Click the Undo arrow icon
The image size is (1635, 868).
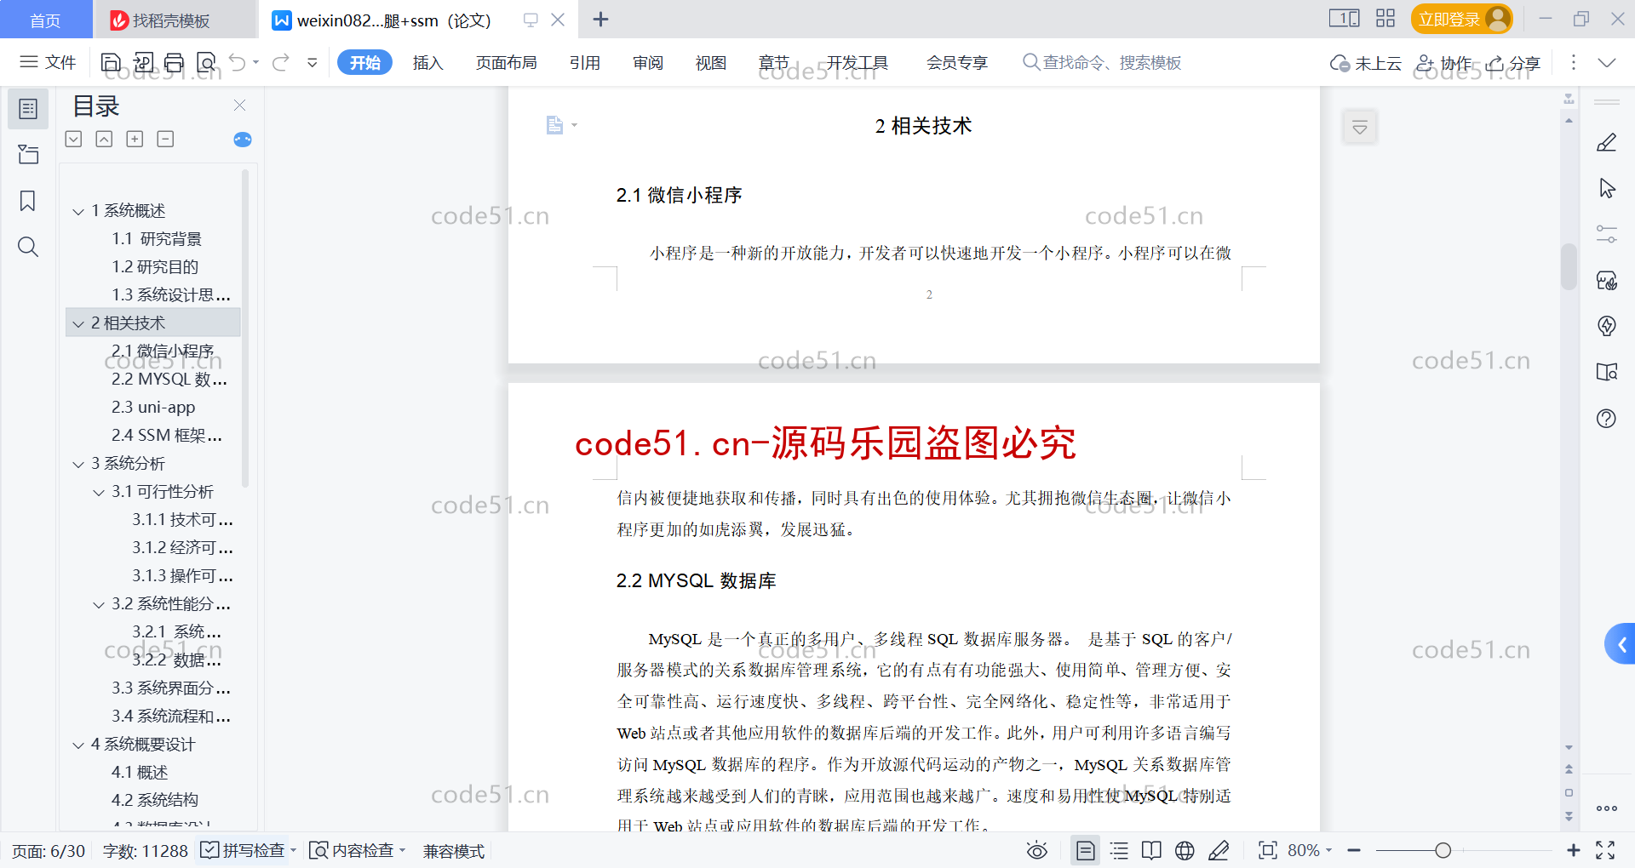[x=238, y=62]
